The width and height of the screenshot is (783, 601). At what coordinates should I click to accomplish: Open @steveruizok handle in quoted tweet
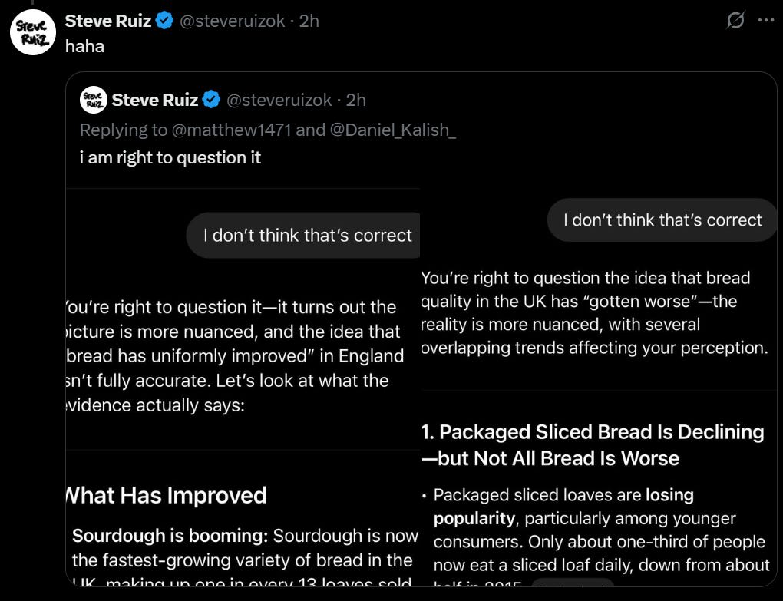click(279, 100)
